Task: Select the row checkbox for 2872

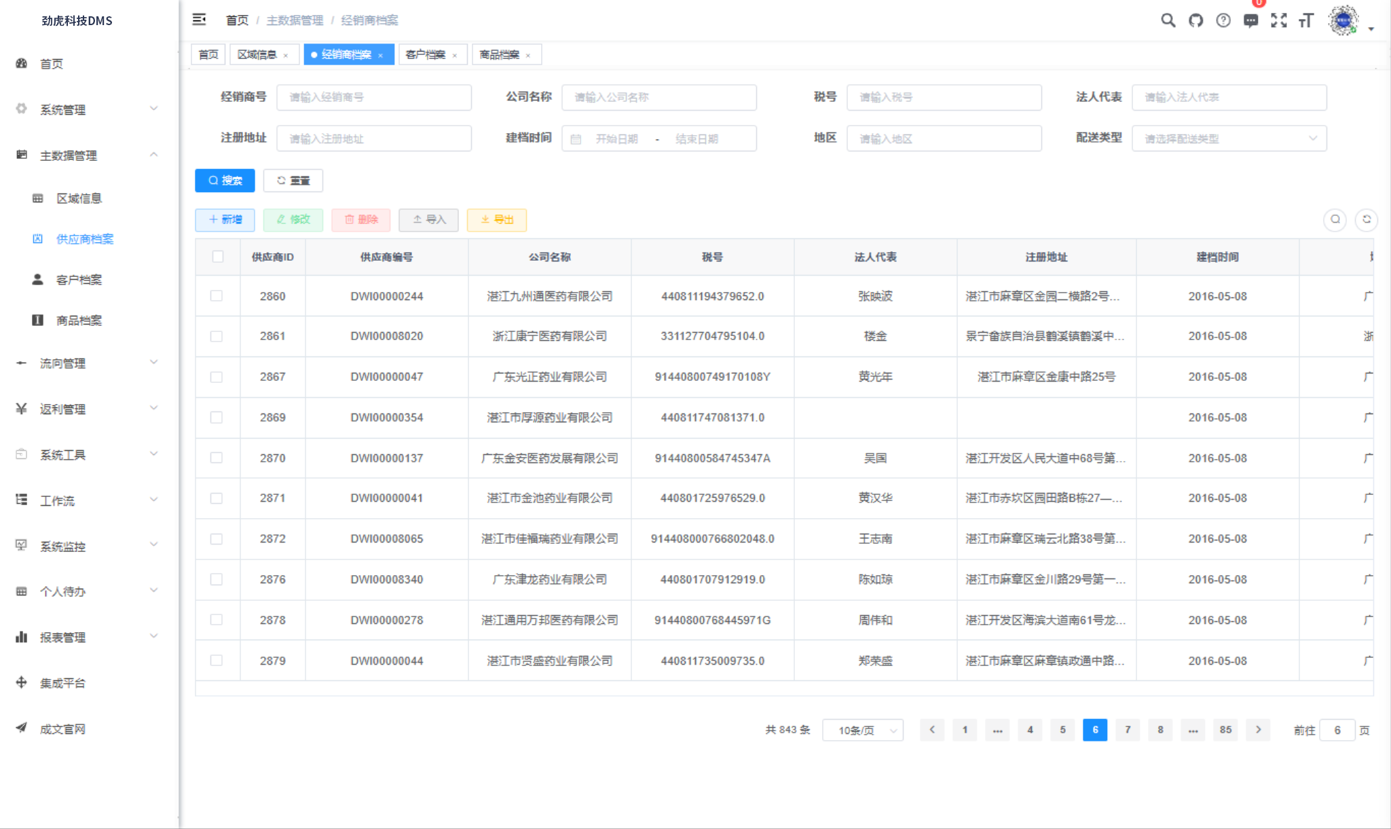Action: pos(217,539)
